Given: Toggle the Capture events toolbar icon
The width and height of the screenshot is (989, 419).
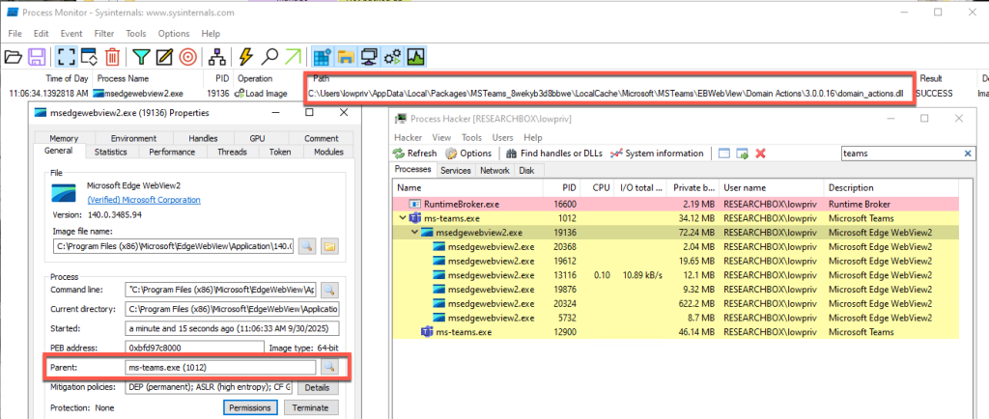Looking at the screenshot, I should pyautogui.click(x=67, y=57).
